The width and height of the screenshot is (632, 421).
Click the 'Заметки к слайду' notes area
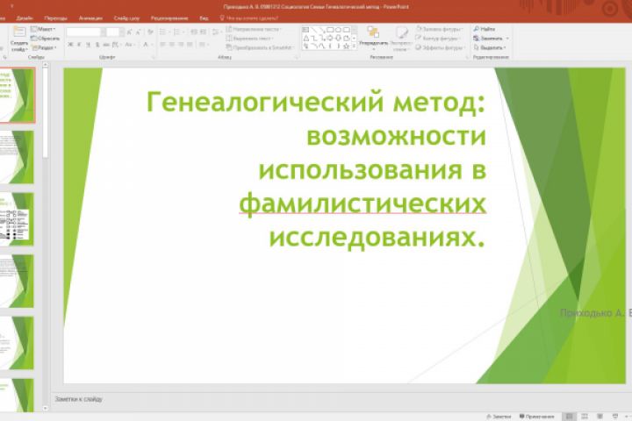click(79, 399)
